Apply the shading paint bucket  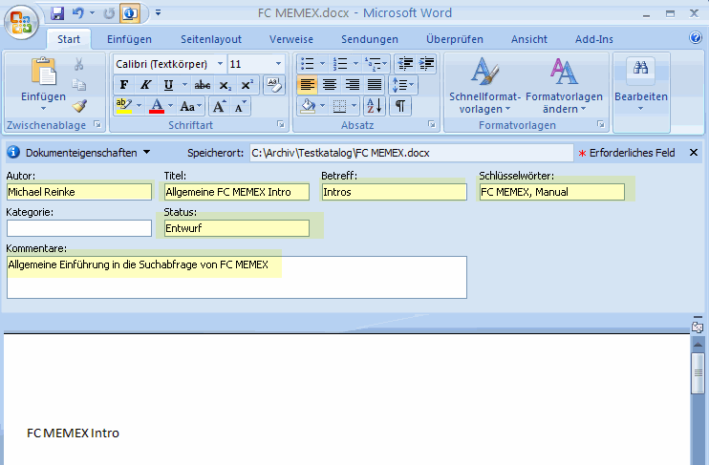coord(309,106)
